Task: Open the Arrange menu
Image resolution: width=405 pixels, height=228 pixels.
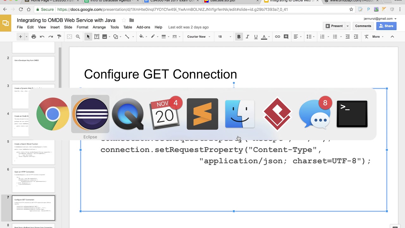Action: (x=99, y=27)
